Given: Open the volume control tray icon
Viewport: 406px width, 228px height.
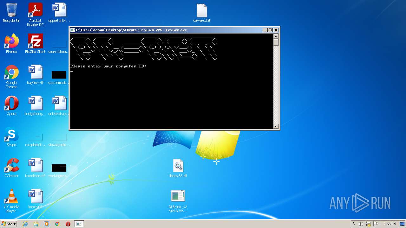Looking at the screenshot, I should coord(361,224).
